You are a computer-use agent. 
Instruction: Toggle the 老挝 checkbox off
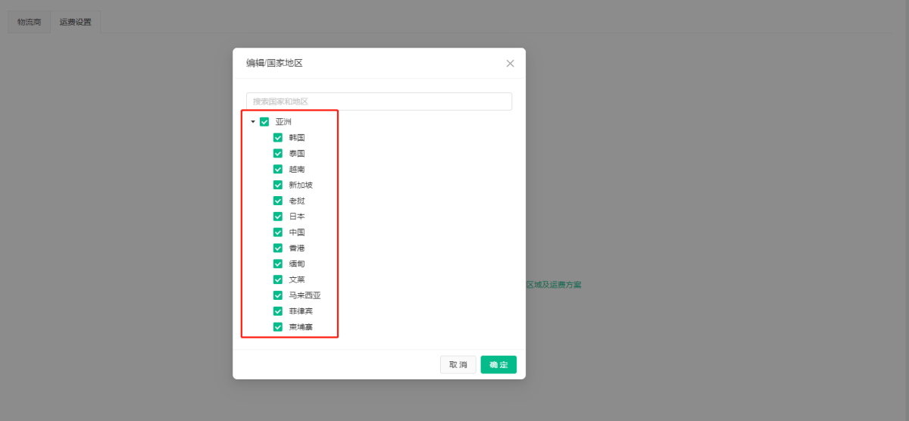coord(278,201)
